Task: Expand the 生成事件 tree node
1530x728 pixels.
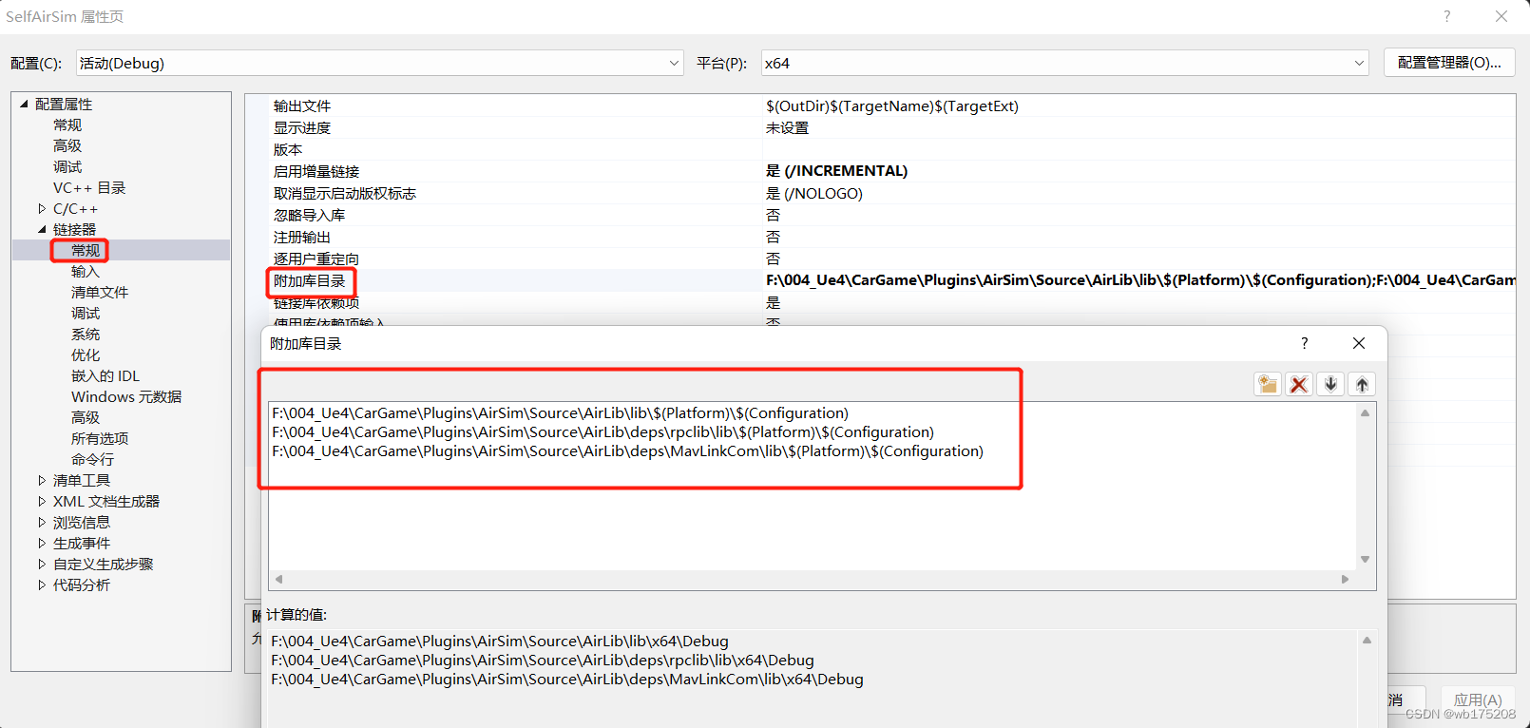Action: 42,543
